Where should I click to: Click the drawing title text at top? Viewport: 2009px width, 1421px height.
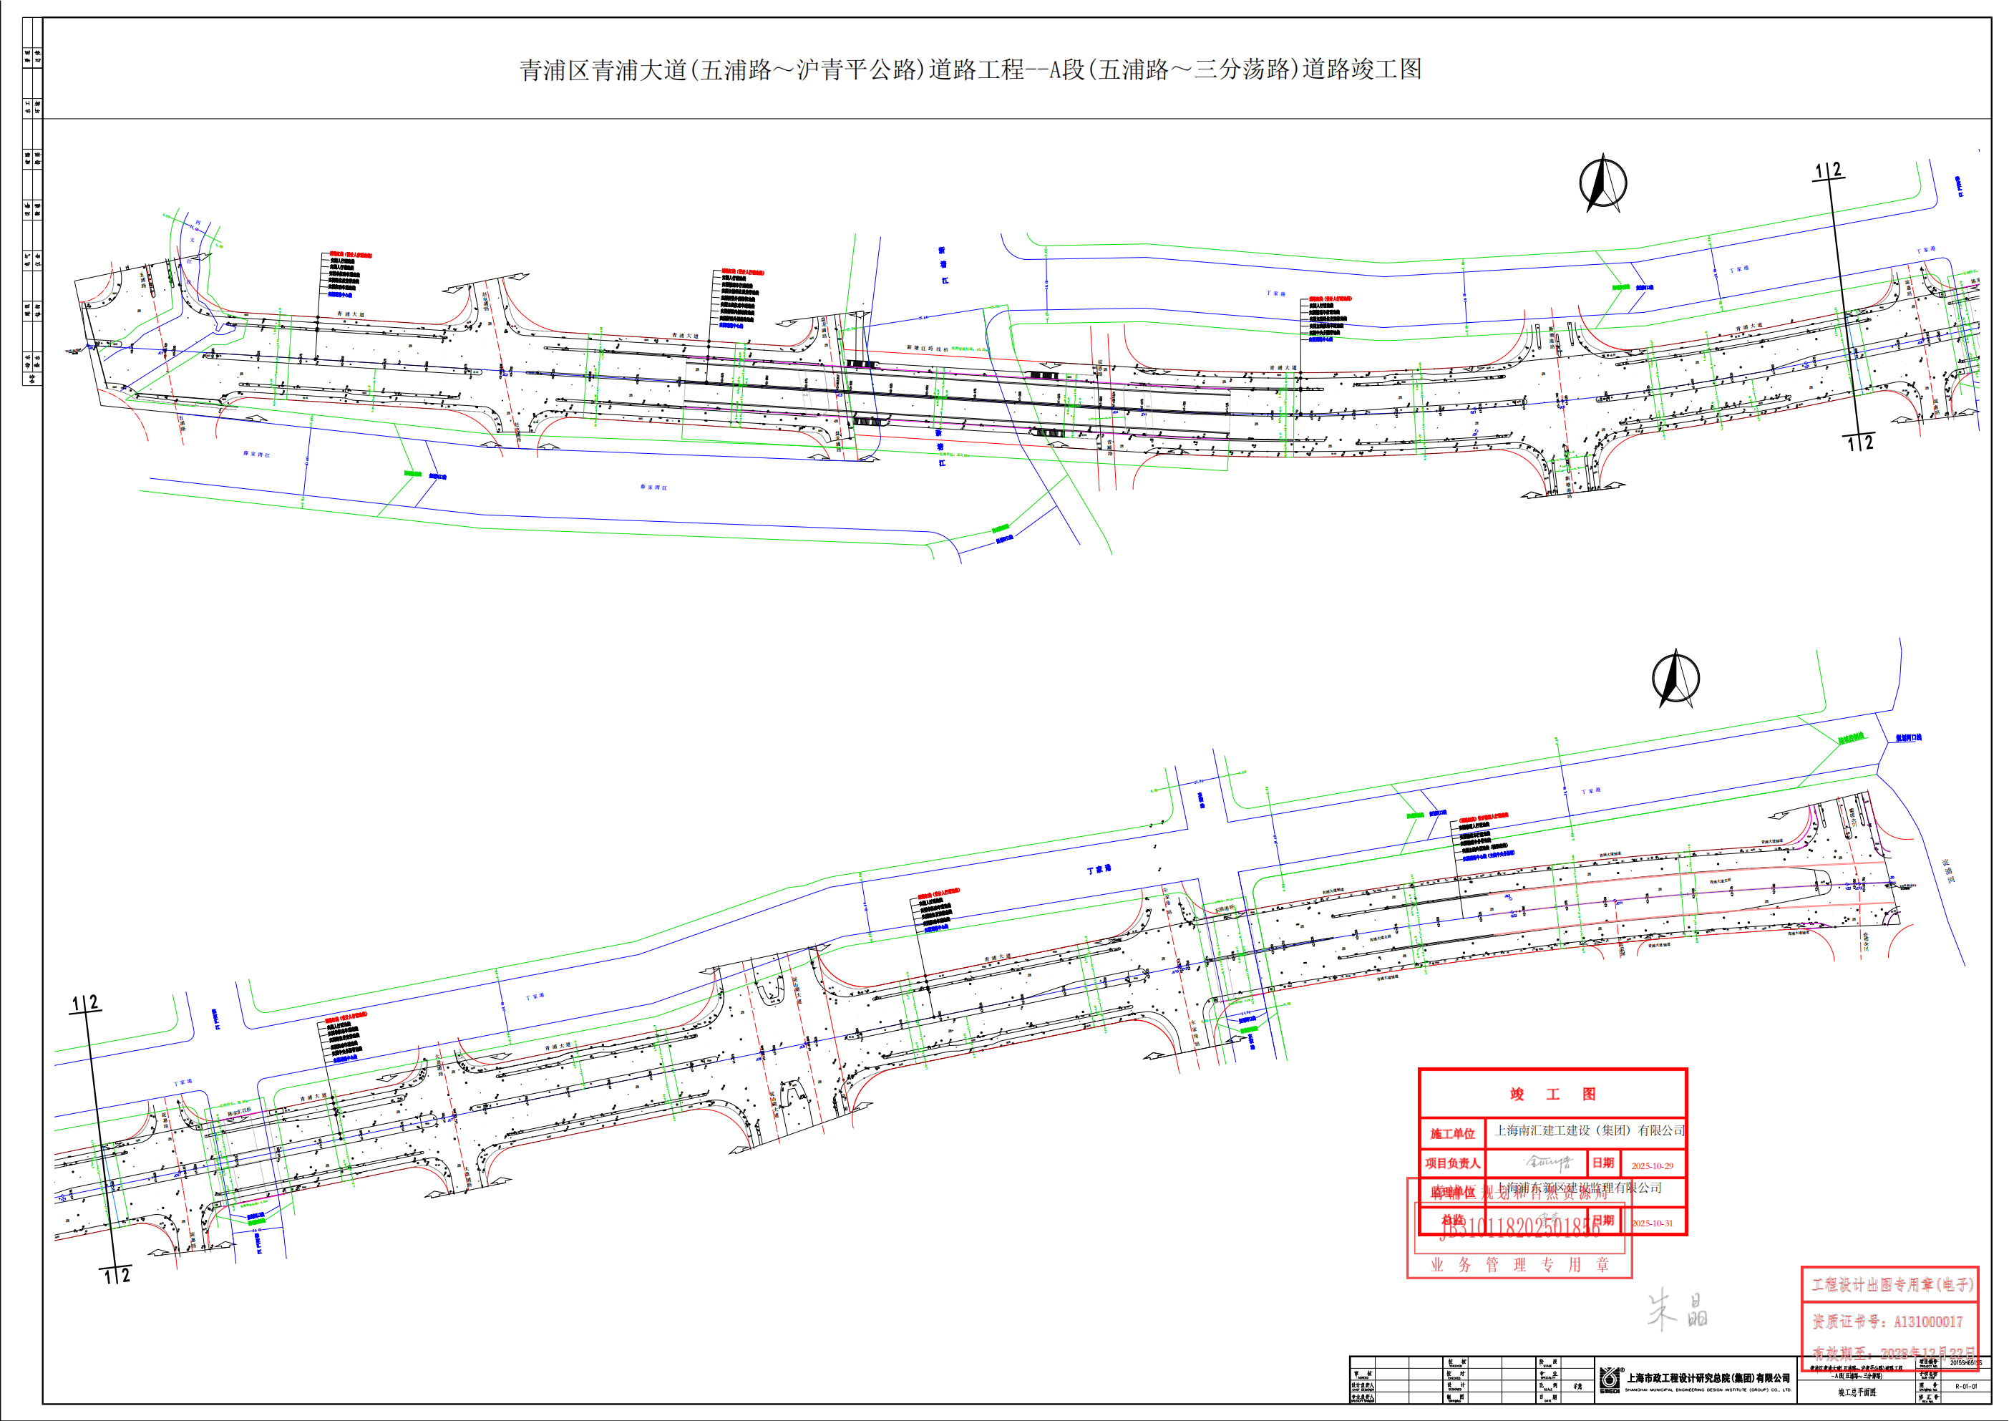[x=971, y=70]
